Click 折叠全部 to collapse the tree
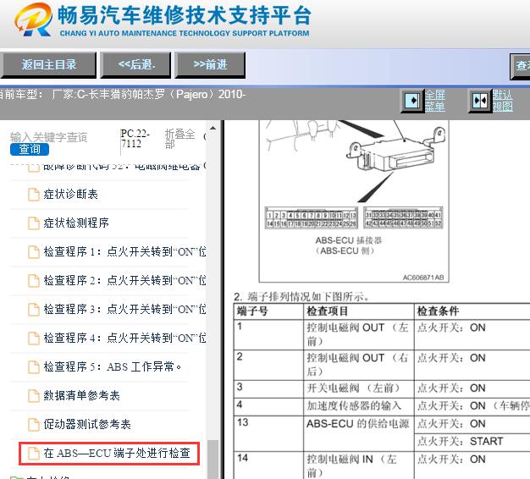This screenshot has width=530, height=479. [x=179, y=139]
